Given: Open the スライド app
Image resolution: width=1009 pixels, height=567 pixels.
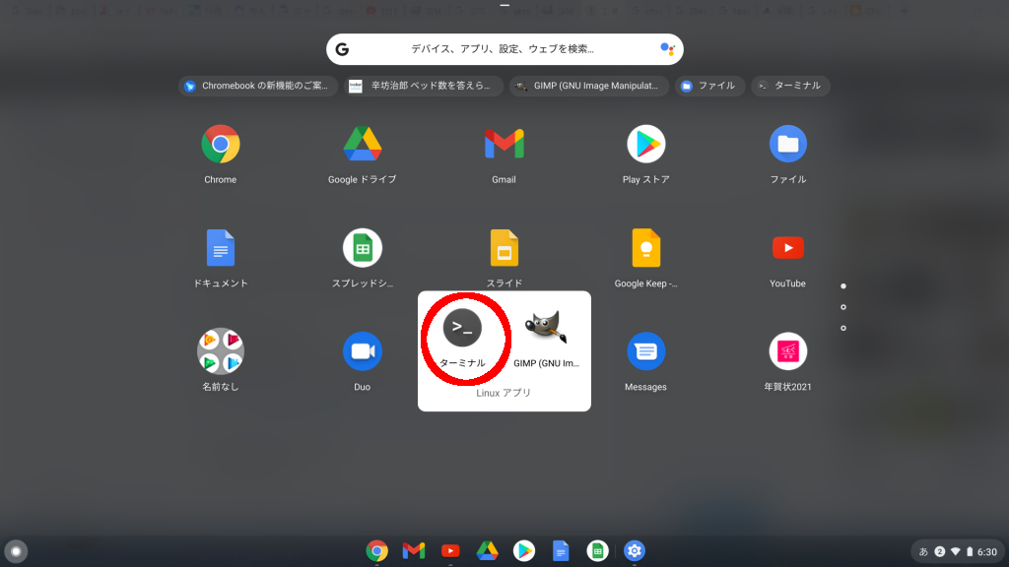Looking at the screenshot, I should [504, 247].
